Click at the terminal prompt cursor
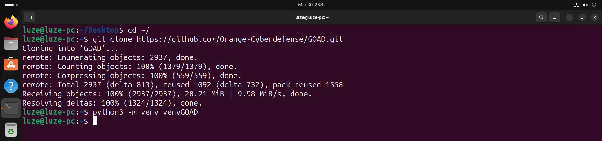Image resolution: width=602 pixels, height=141 pixels. [x=95, y=121]
